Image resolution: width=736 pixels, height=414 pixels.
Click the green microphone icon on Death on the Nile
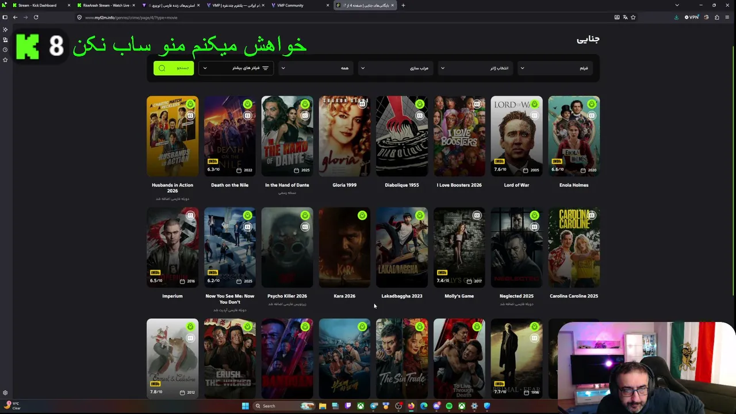(x=248, y=104)
